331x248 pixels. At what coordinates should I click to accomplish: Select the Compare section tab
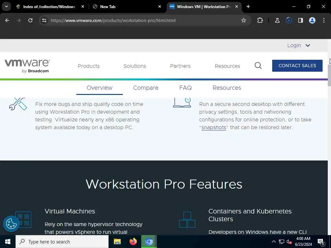146,88
